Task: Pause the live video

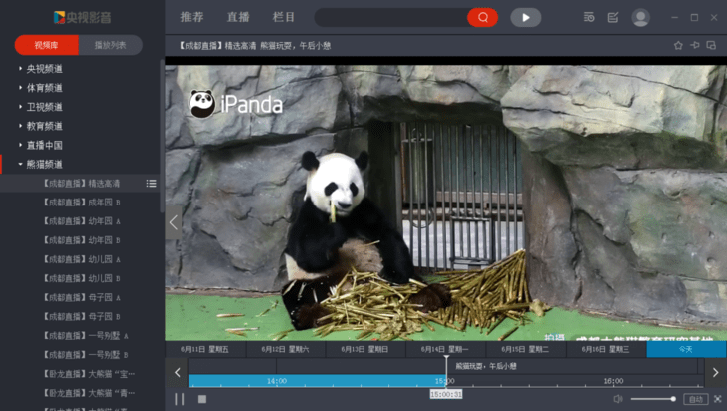Action: 180,399
